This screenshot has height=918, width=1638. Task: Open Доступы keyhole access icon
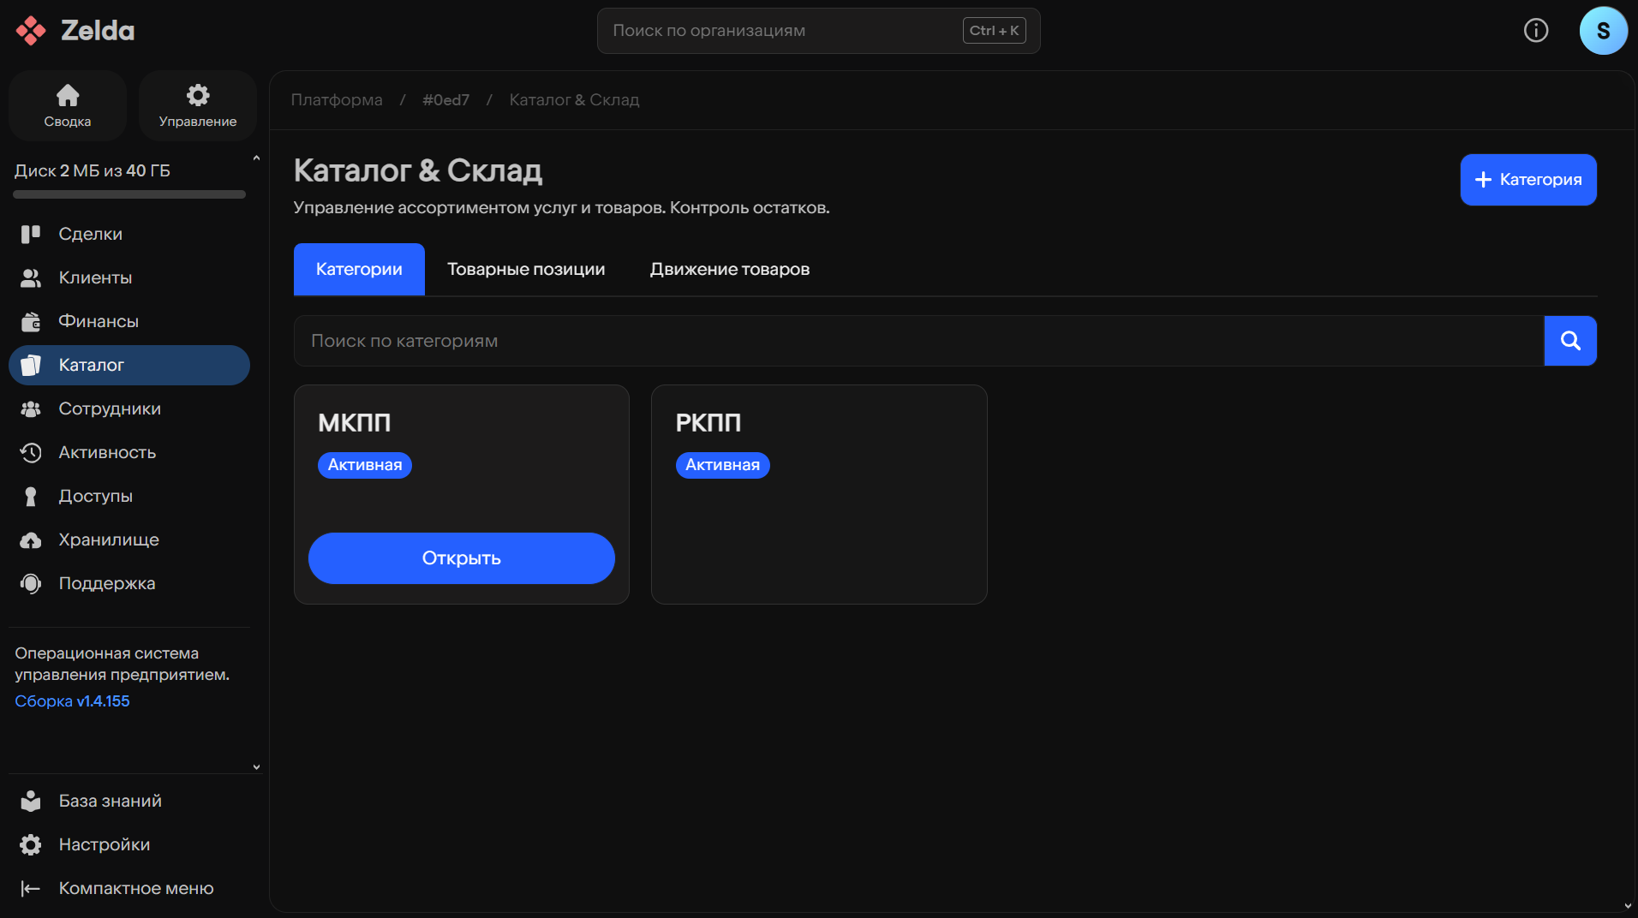pyautogui.click(x=31, y=496)
